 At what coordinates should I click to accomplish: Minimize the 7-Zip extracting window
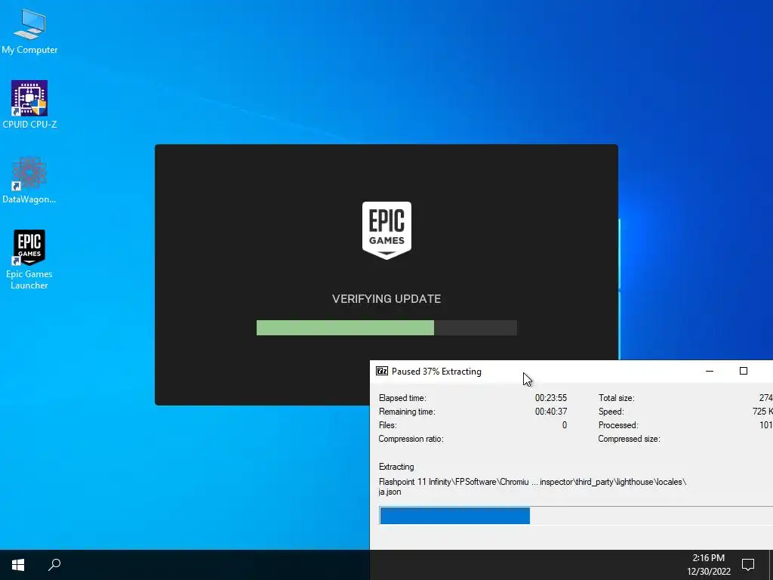click(x=710, y=372)
